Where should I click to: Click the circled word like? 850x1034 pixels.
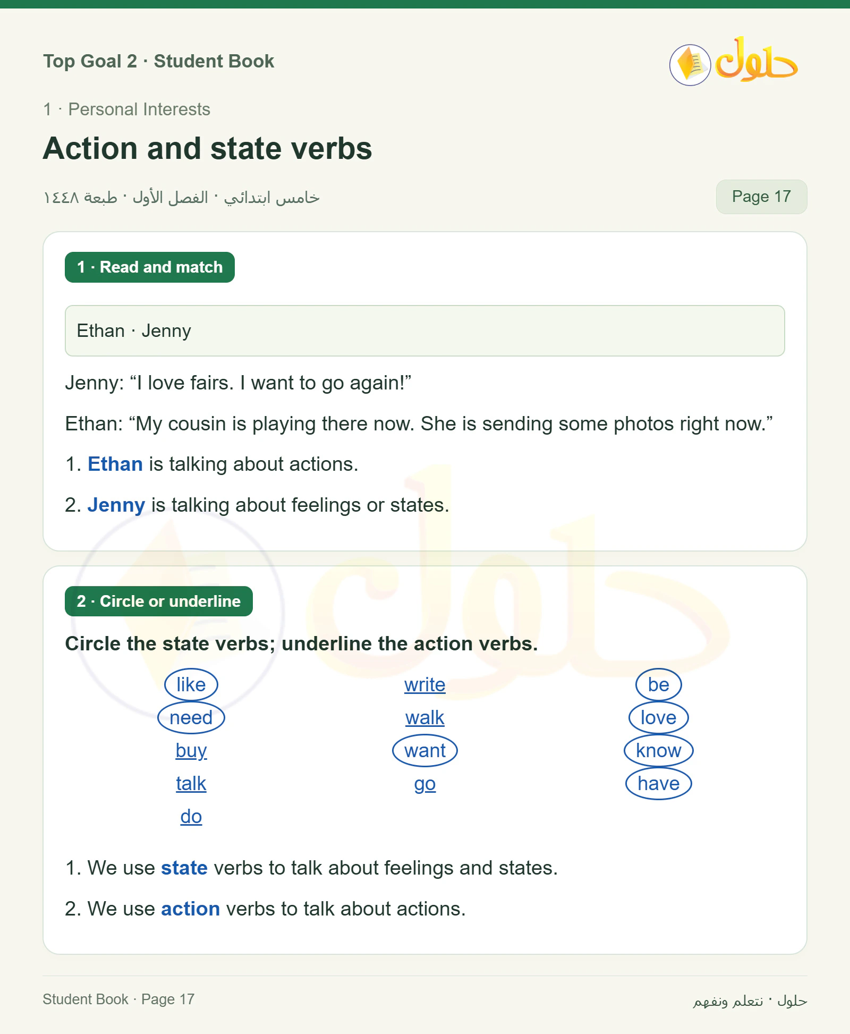pos(191,684)
